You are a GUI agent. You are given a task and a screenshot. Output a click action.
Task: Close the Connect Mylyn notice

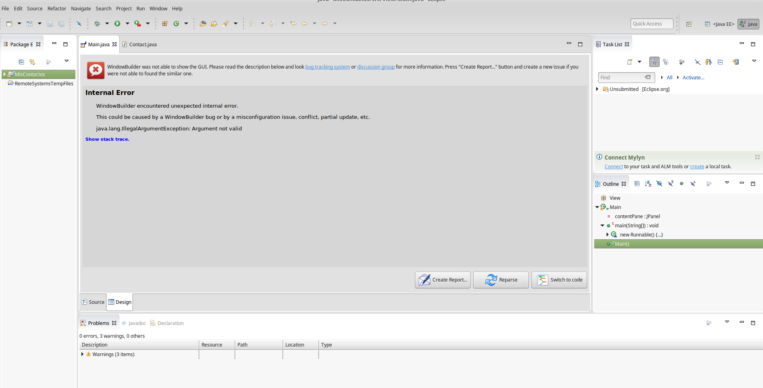tap(757, 157)
